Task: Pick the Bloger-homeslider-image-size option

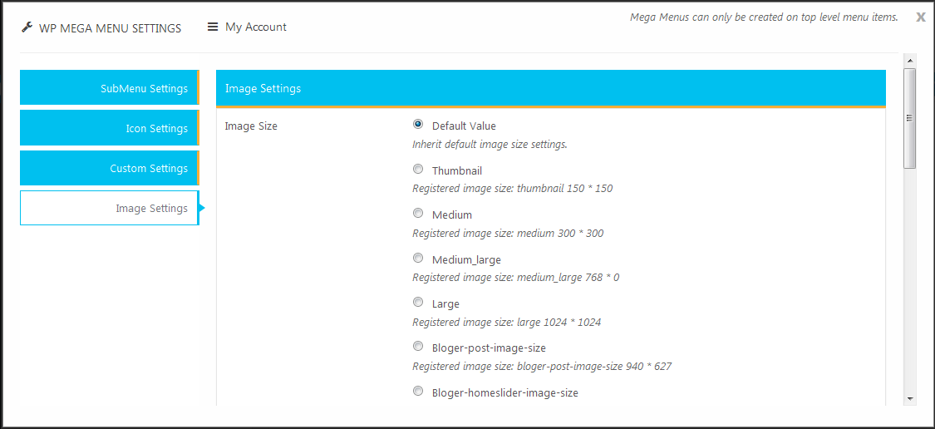Action: coord(418,392)
